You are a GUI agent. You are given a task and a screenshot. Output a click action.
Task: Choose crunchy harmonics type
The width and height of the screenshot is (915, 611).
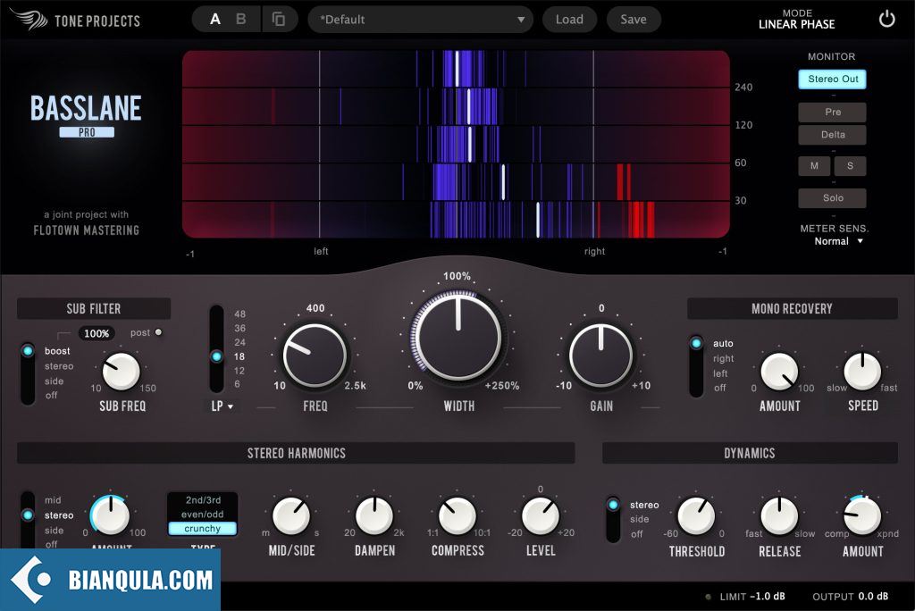click(203, 528)
